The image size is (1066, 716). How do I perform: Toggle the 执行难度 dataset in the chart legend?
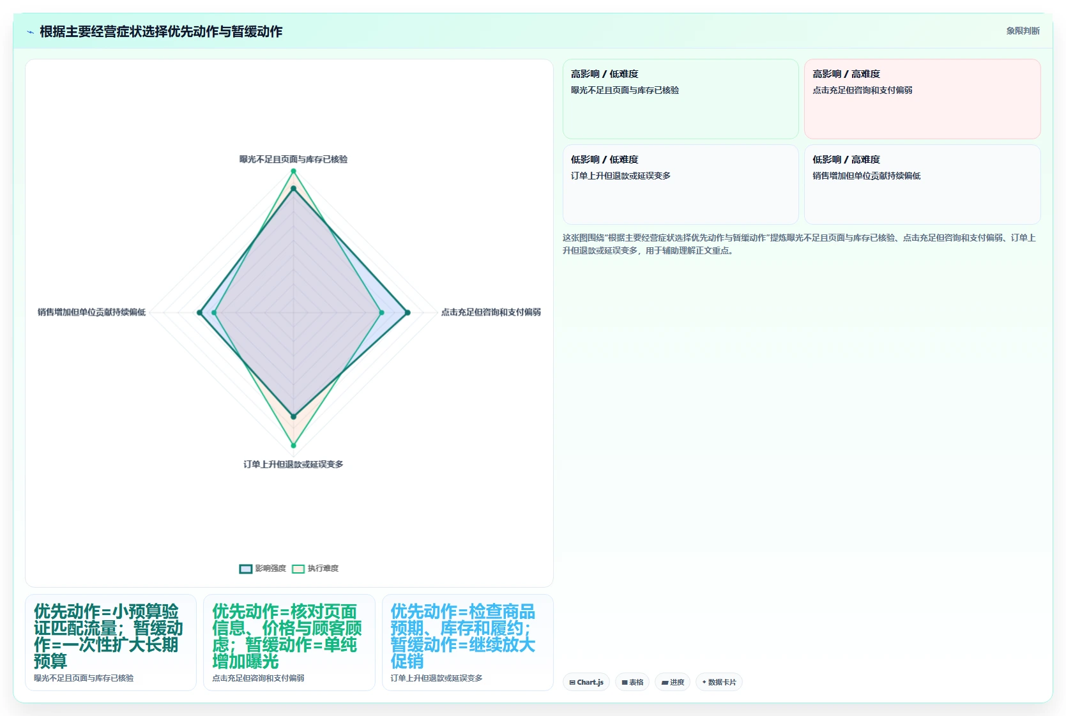315,568
